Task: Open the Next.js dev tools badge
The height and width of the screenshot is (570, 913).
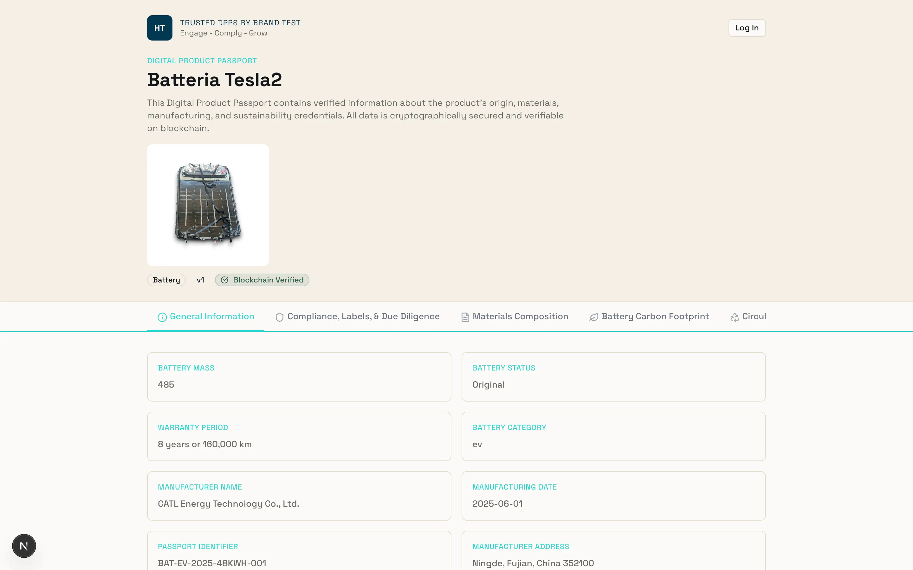Action: click(x=24, y=546)
